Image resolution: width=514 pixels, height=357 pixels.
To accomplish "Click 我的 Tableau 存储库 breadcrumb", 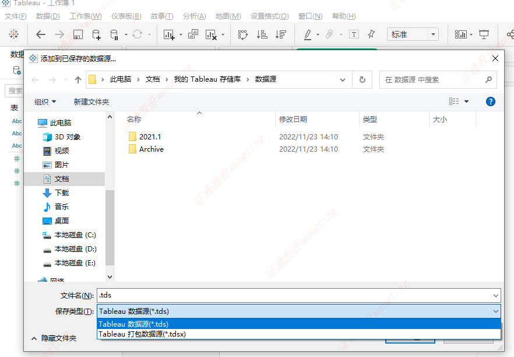I will [x=207, y=79].
